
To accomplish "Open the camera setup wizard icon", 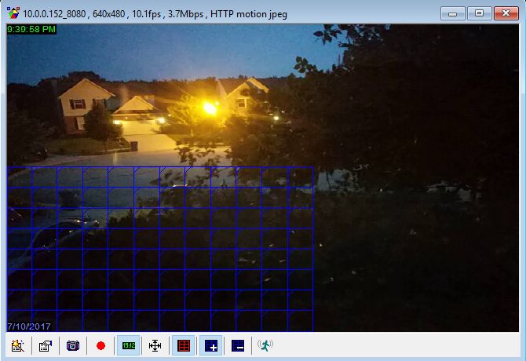I will tap(18, 345).
